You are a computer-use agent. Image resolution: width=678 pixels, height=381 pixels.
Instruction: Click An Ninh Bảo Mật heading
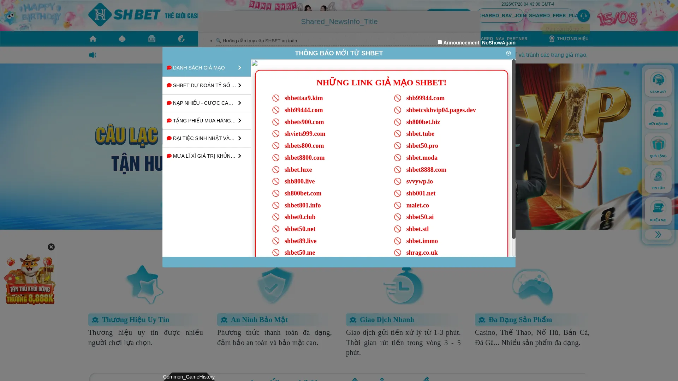tap(259, 320)
